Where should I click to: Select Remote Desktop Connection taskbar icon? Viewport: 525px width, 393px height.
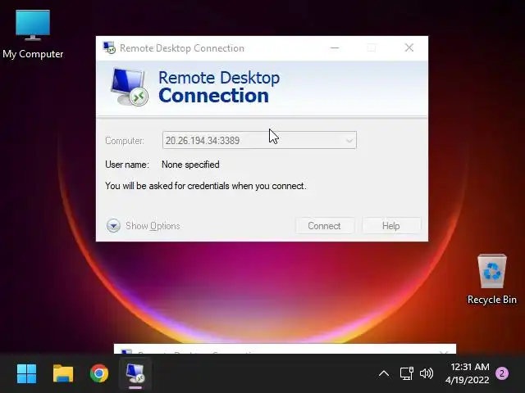135,373
